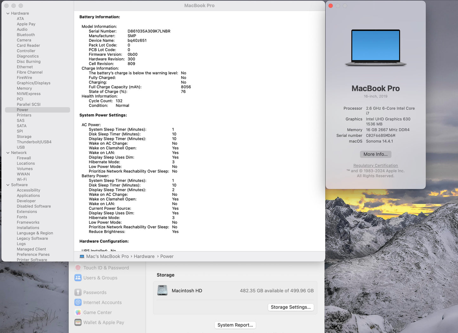Open Touch ID & Password settings

point(78,267)
